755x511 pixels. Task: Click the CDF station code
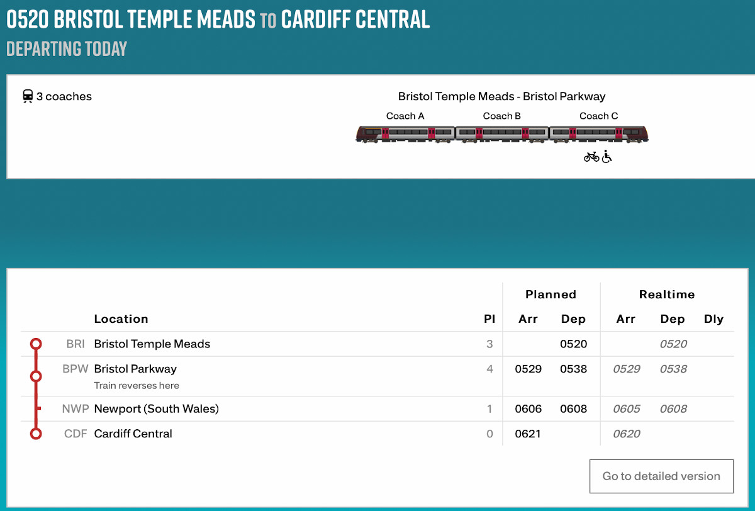(74, 434)
